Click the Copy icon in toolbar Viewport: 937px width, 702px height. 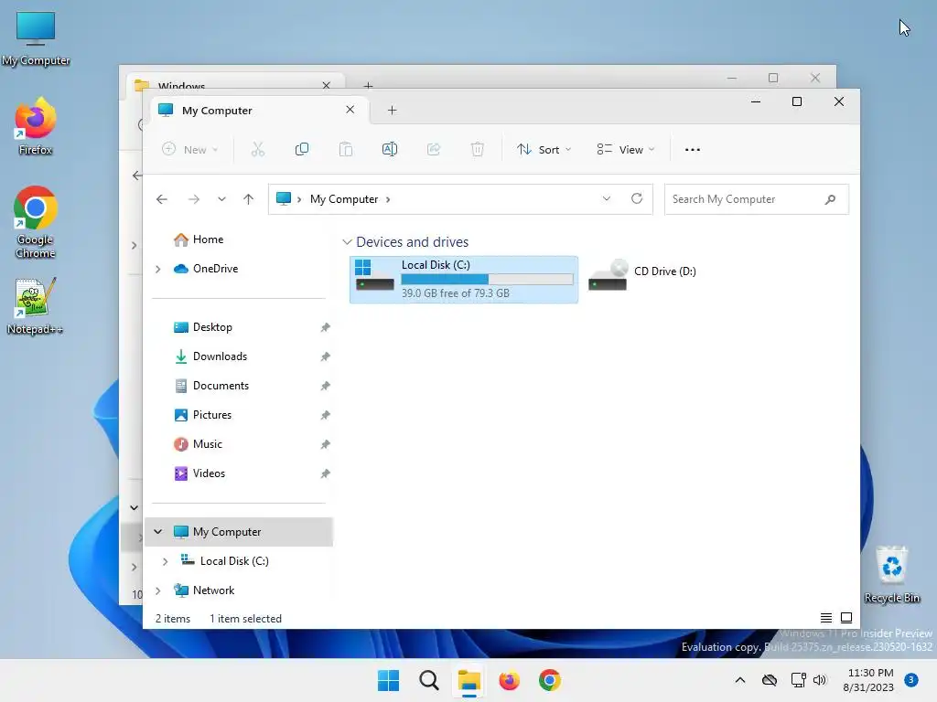(302, 149)
